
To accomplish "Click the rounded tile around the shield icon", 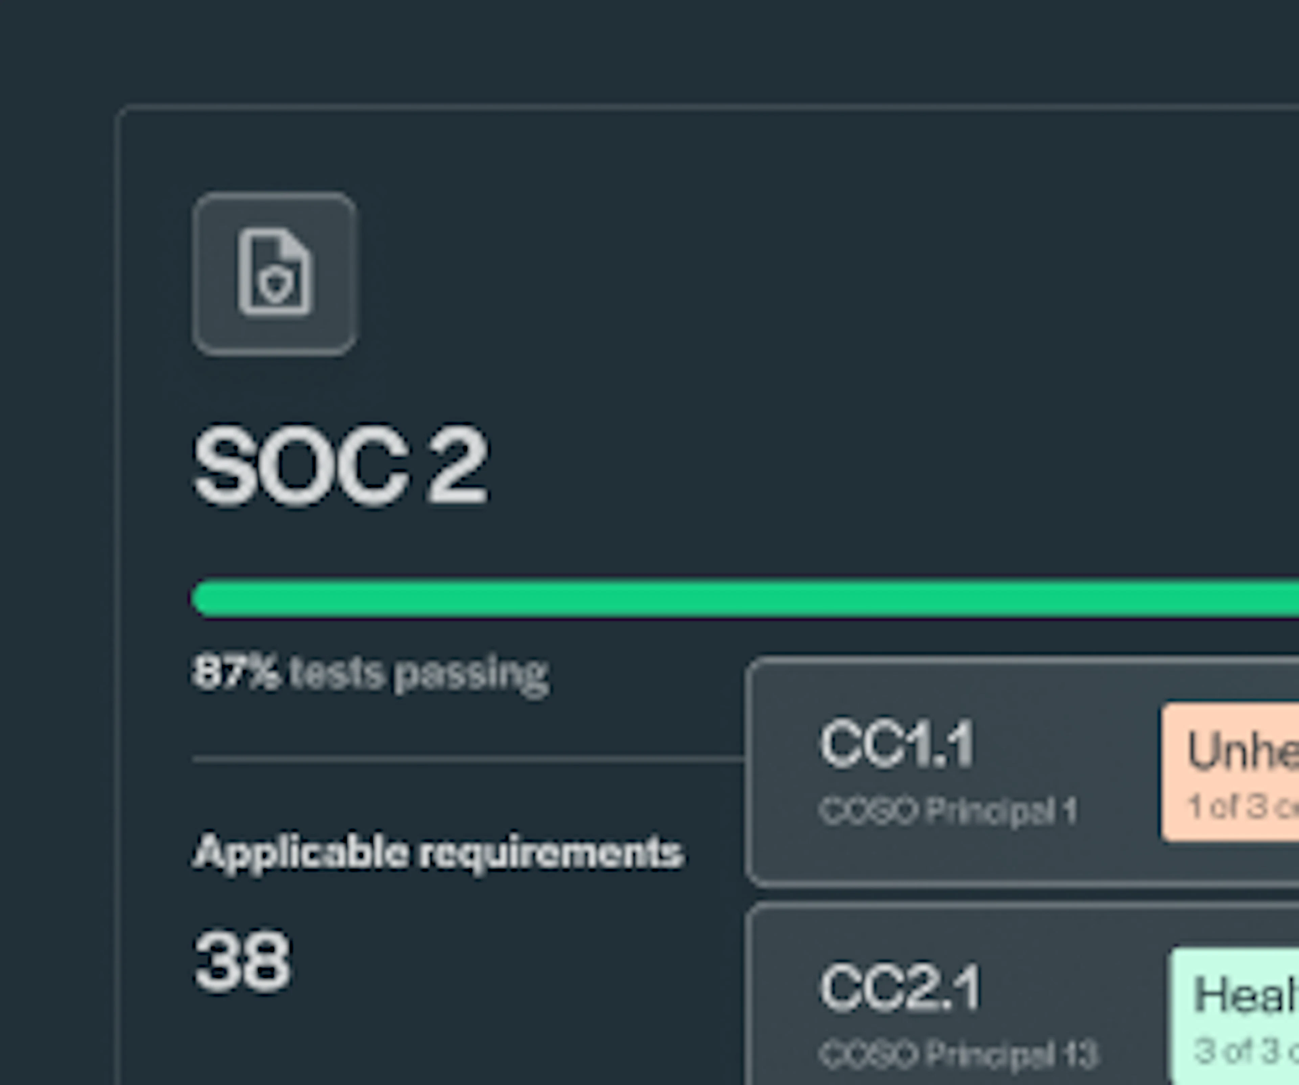I will (x=275, y=274).
